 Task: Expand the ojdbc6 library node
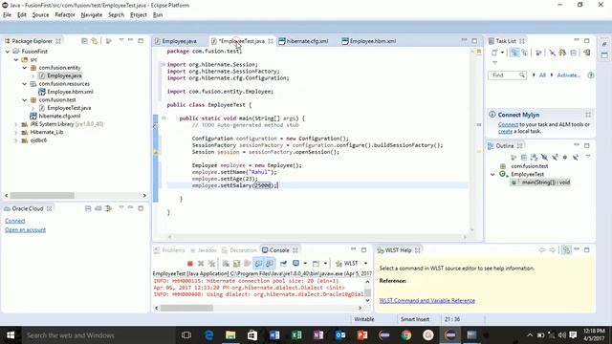[16, 140]
